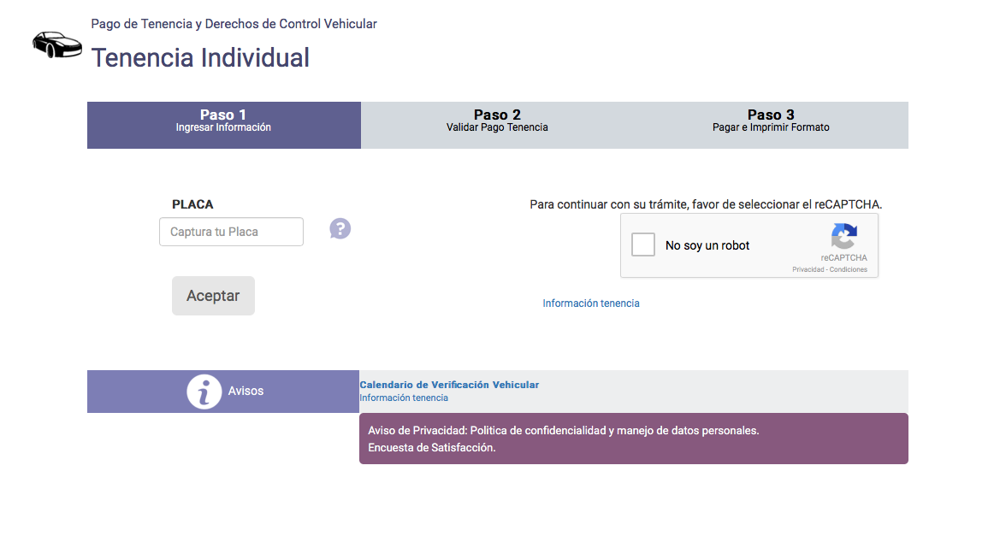1000x542 pixels.
Task: Open the Aviso de Privacidad policy link
Action: point(563,431)
